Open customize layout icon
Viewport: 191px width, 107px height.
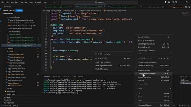click(x=176, y=2)
